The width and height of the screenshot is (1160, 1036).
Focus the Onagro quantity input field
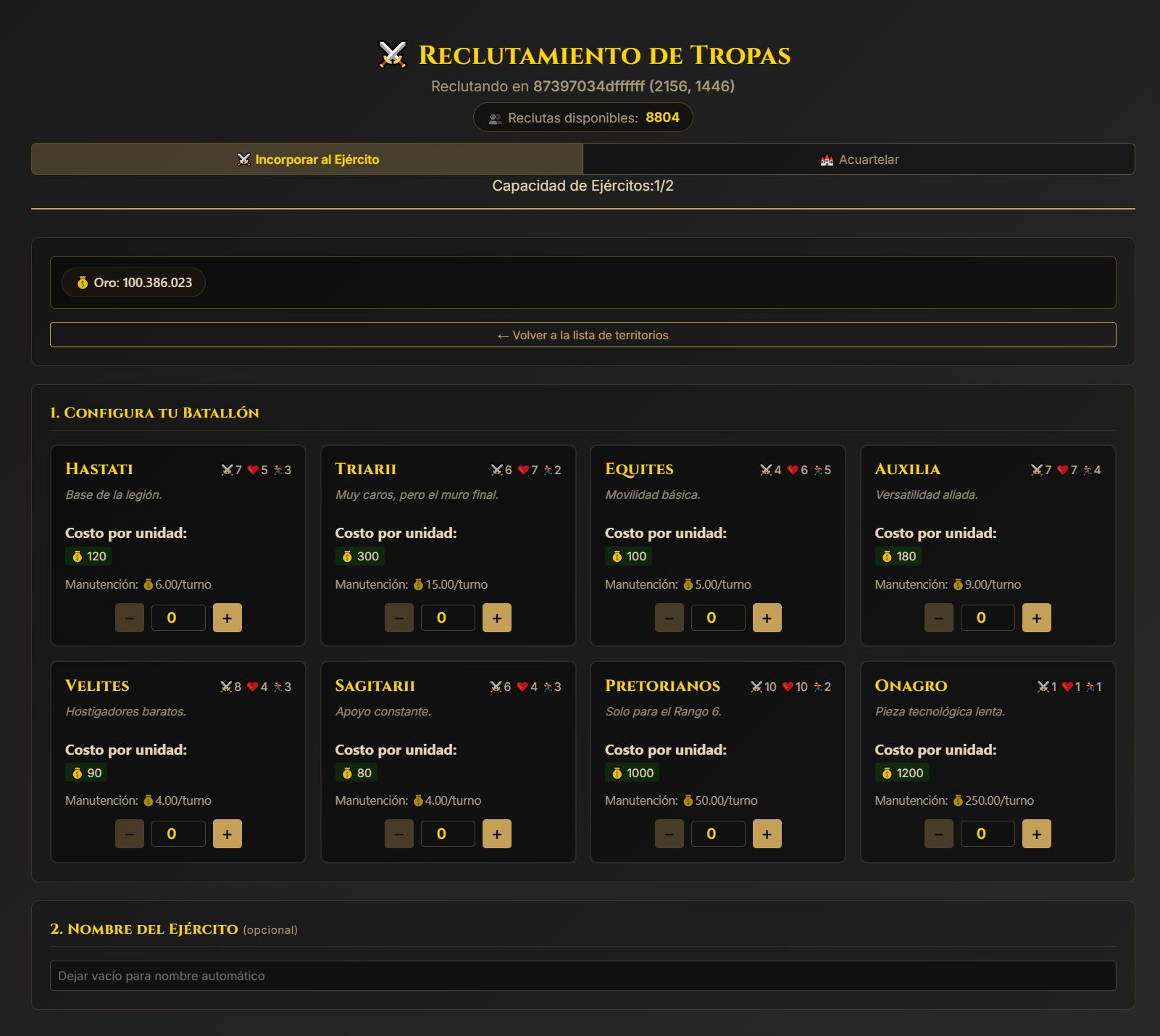[988, 834]
